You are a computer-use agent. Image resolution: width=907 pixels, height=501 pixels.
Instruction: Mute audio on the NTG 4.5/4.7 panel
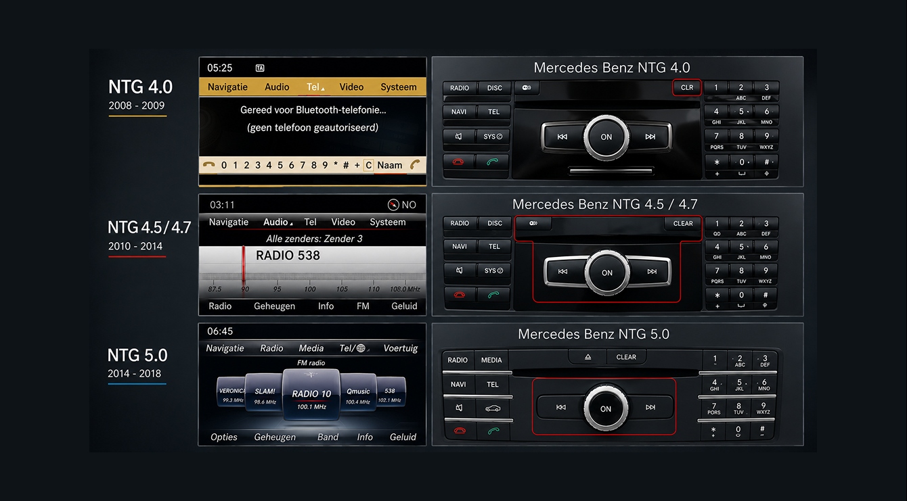tap(460, 270)
